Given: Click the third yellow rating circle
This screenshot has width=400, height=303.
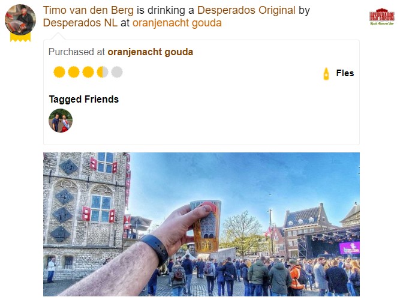Looking at the screenshot, I should [x=88, y=72].
